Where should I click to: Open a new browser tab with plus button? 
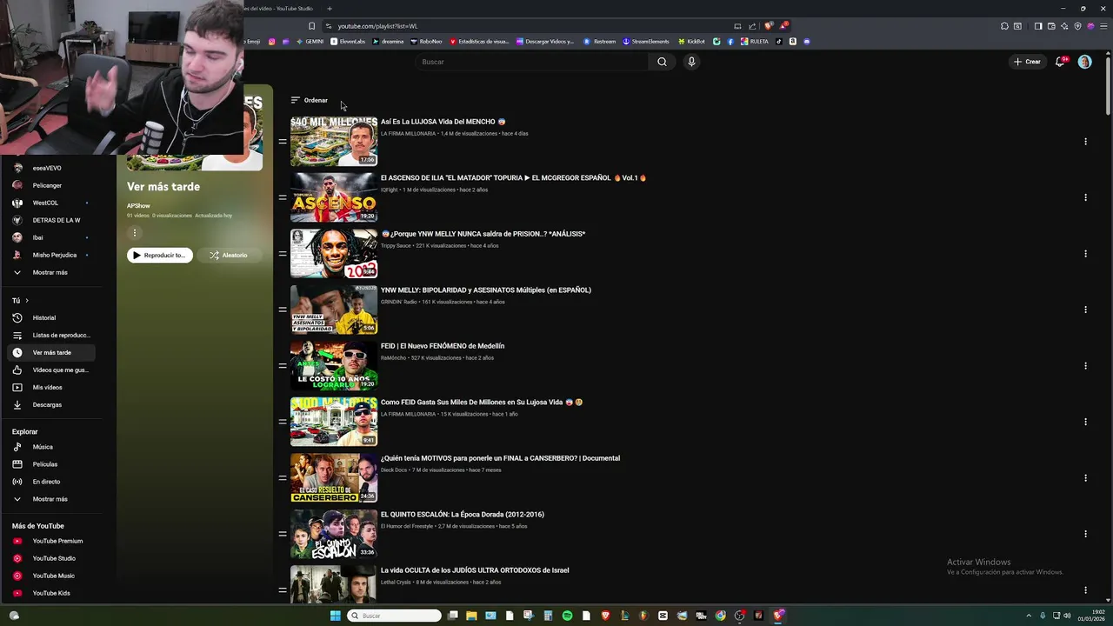330,9
